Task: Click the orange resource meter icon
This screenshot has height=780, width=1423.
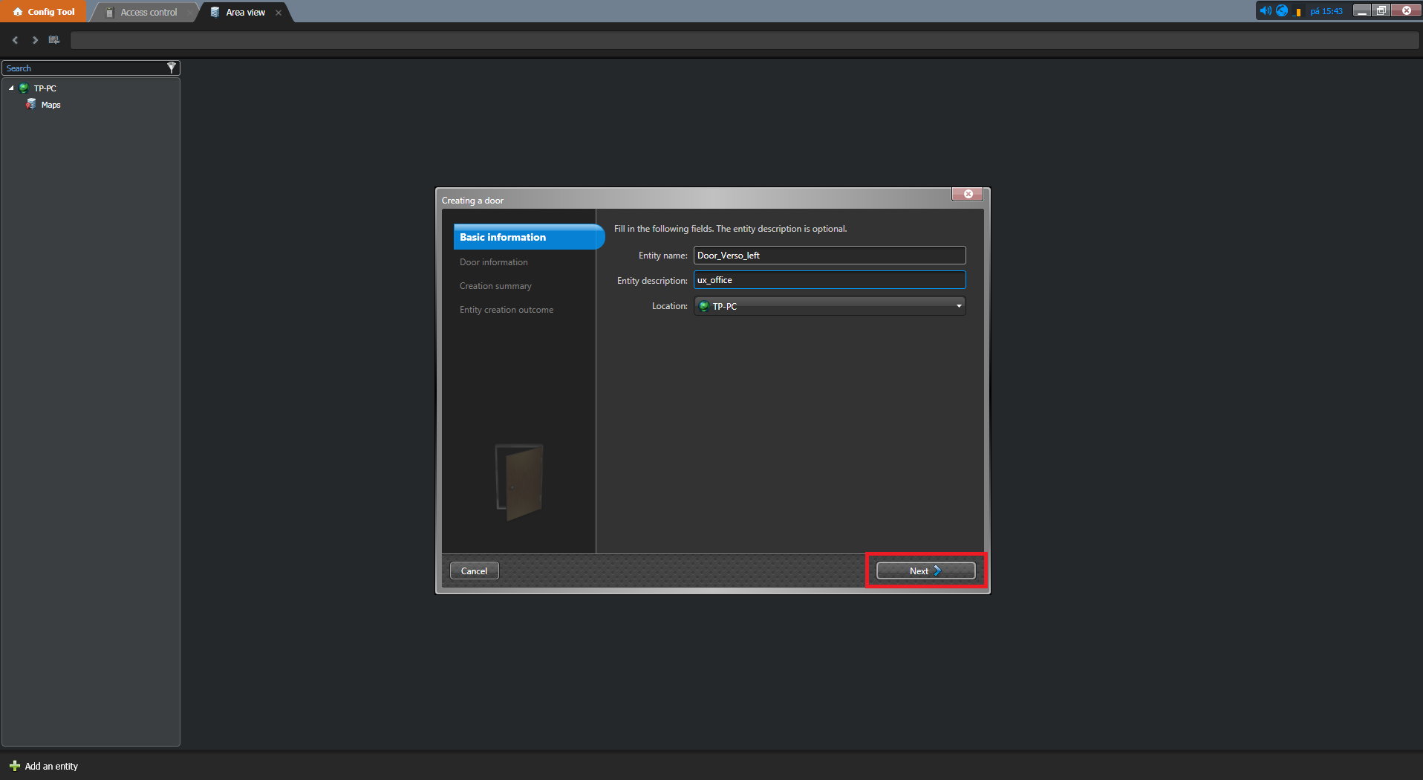Action: click(1297, 12)
